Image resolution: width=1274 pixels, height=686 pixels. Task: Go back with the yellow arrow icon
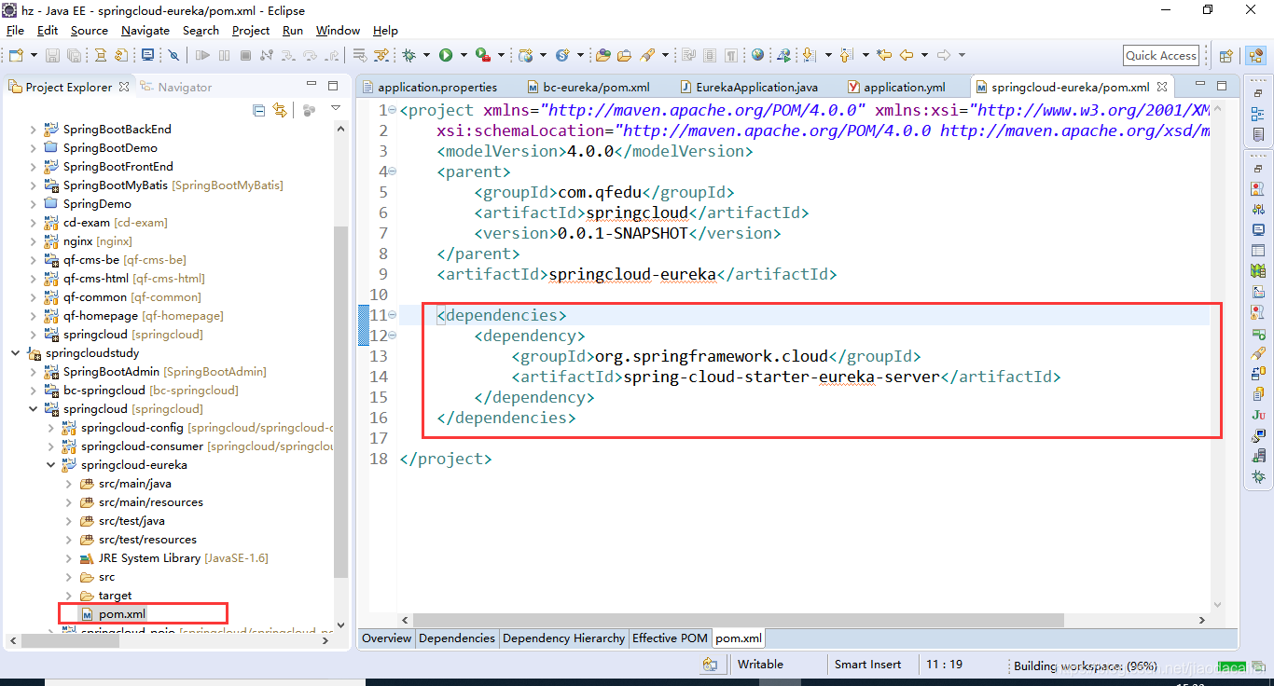point(907,55)
